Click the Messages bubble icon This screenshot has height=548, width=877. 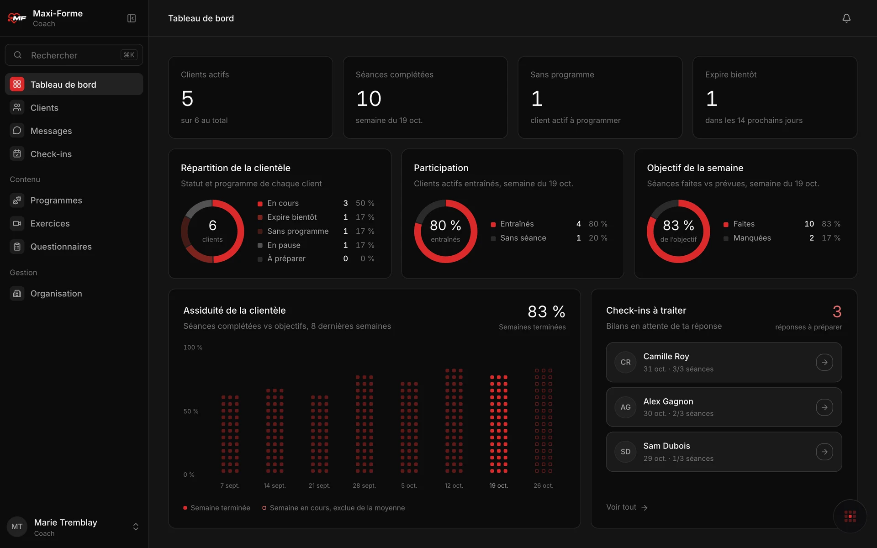point(17,131)
